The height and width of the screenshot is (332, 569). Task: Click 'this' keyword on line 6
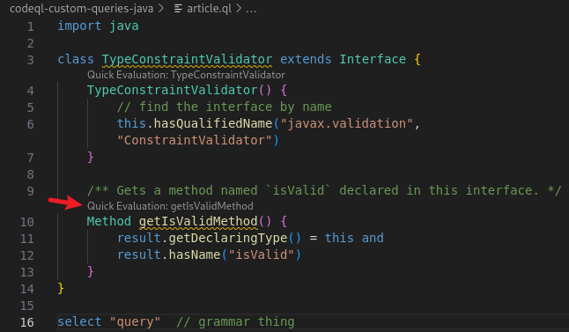coord(131,123)
